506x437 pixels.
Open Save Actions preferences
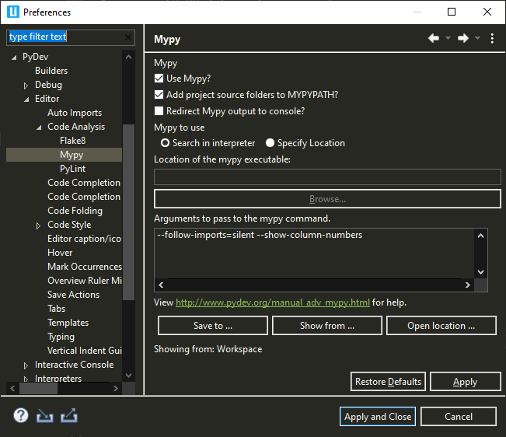73,295
